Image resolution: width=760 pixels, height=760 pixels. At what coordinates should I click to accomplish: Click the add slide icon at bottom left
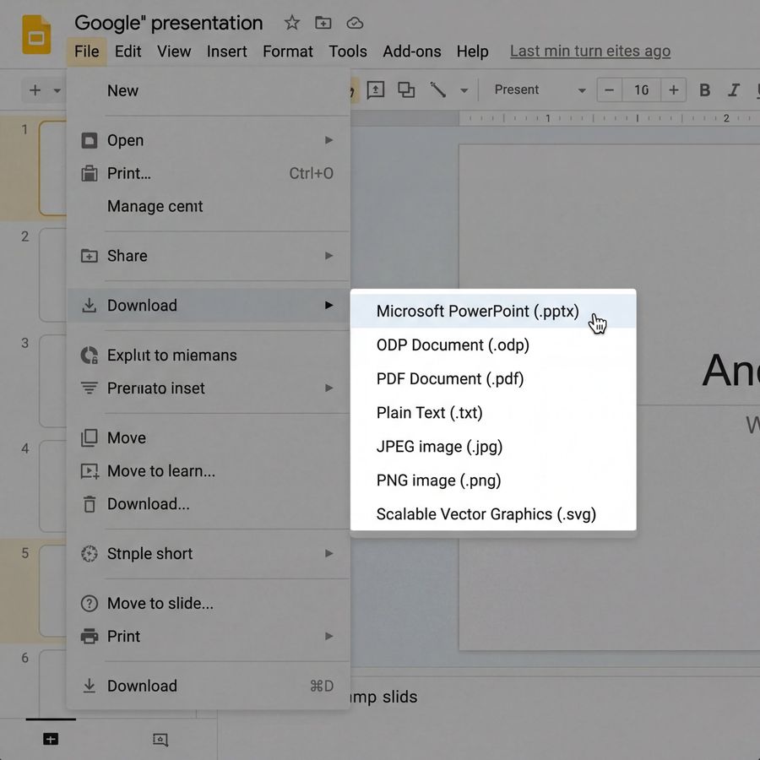click(51, 739)
